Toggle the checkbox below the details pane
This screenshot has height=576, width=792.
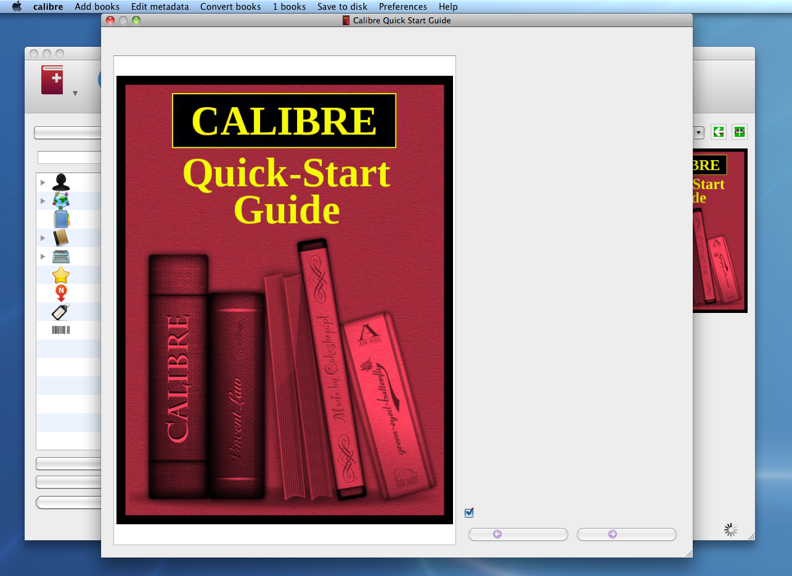point(469,513)
